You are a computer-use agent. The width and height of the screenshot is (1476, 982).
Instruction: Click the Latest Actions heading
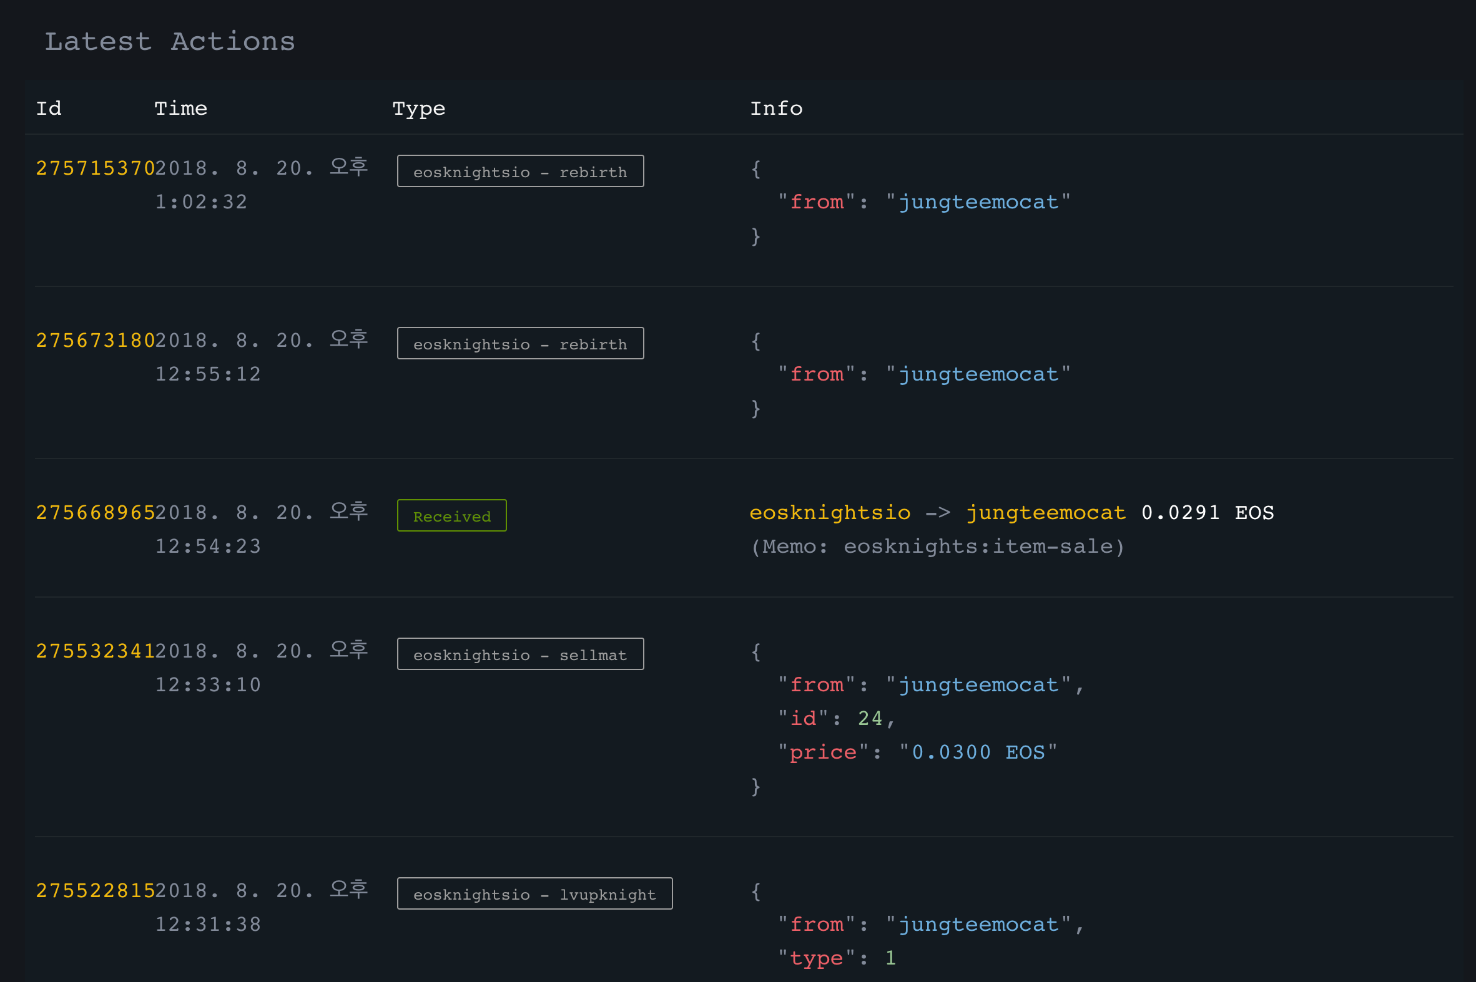point(169,41)
